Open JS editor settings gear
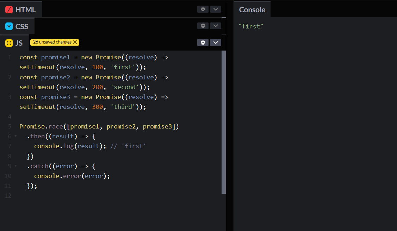397x231 pixels. click(x=203, y=42)
